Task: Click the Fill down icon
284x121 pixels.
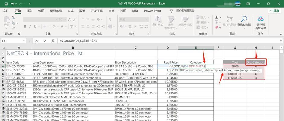Action: tap(217, 22)
